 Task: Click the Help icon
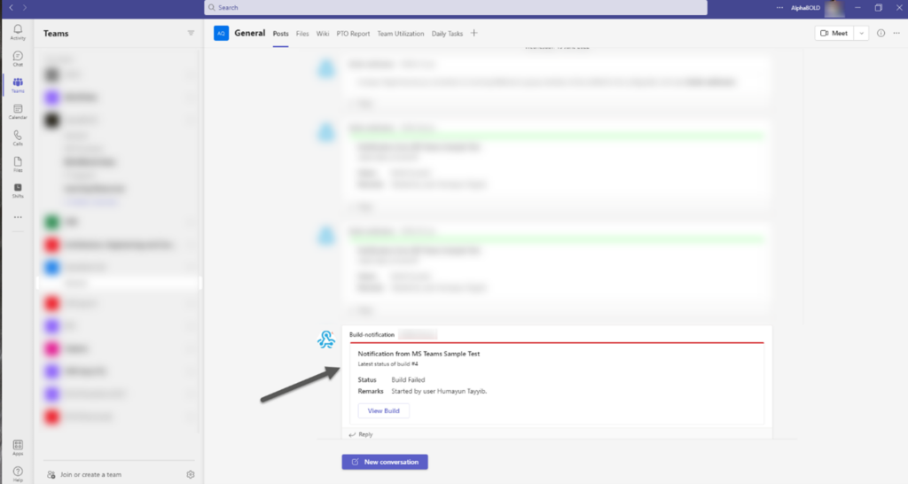coord(18,473)
